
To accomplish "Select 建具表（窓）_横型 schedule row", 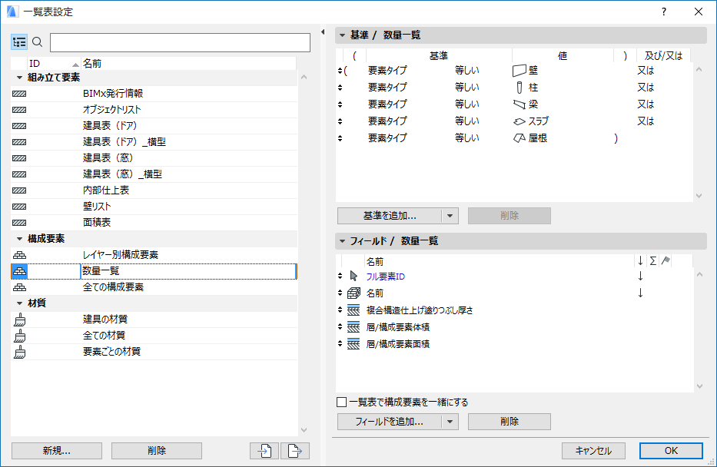I will [154, 174].
